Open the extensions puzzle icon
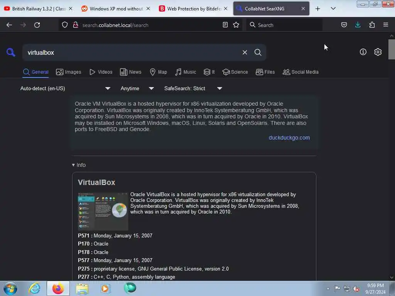 pyautogui.click(x=372, y=25)
